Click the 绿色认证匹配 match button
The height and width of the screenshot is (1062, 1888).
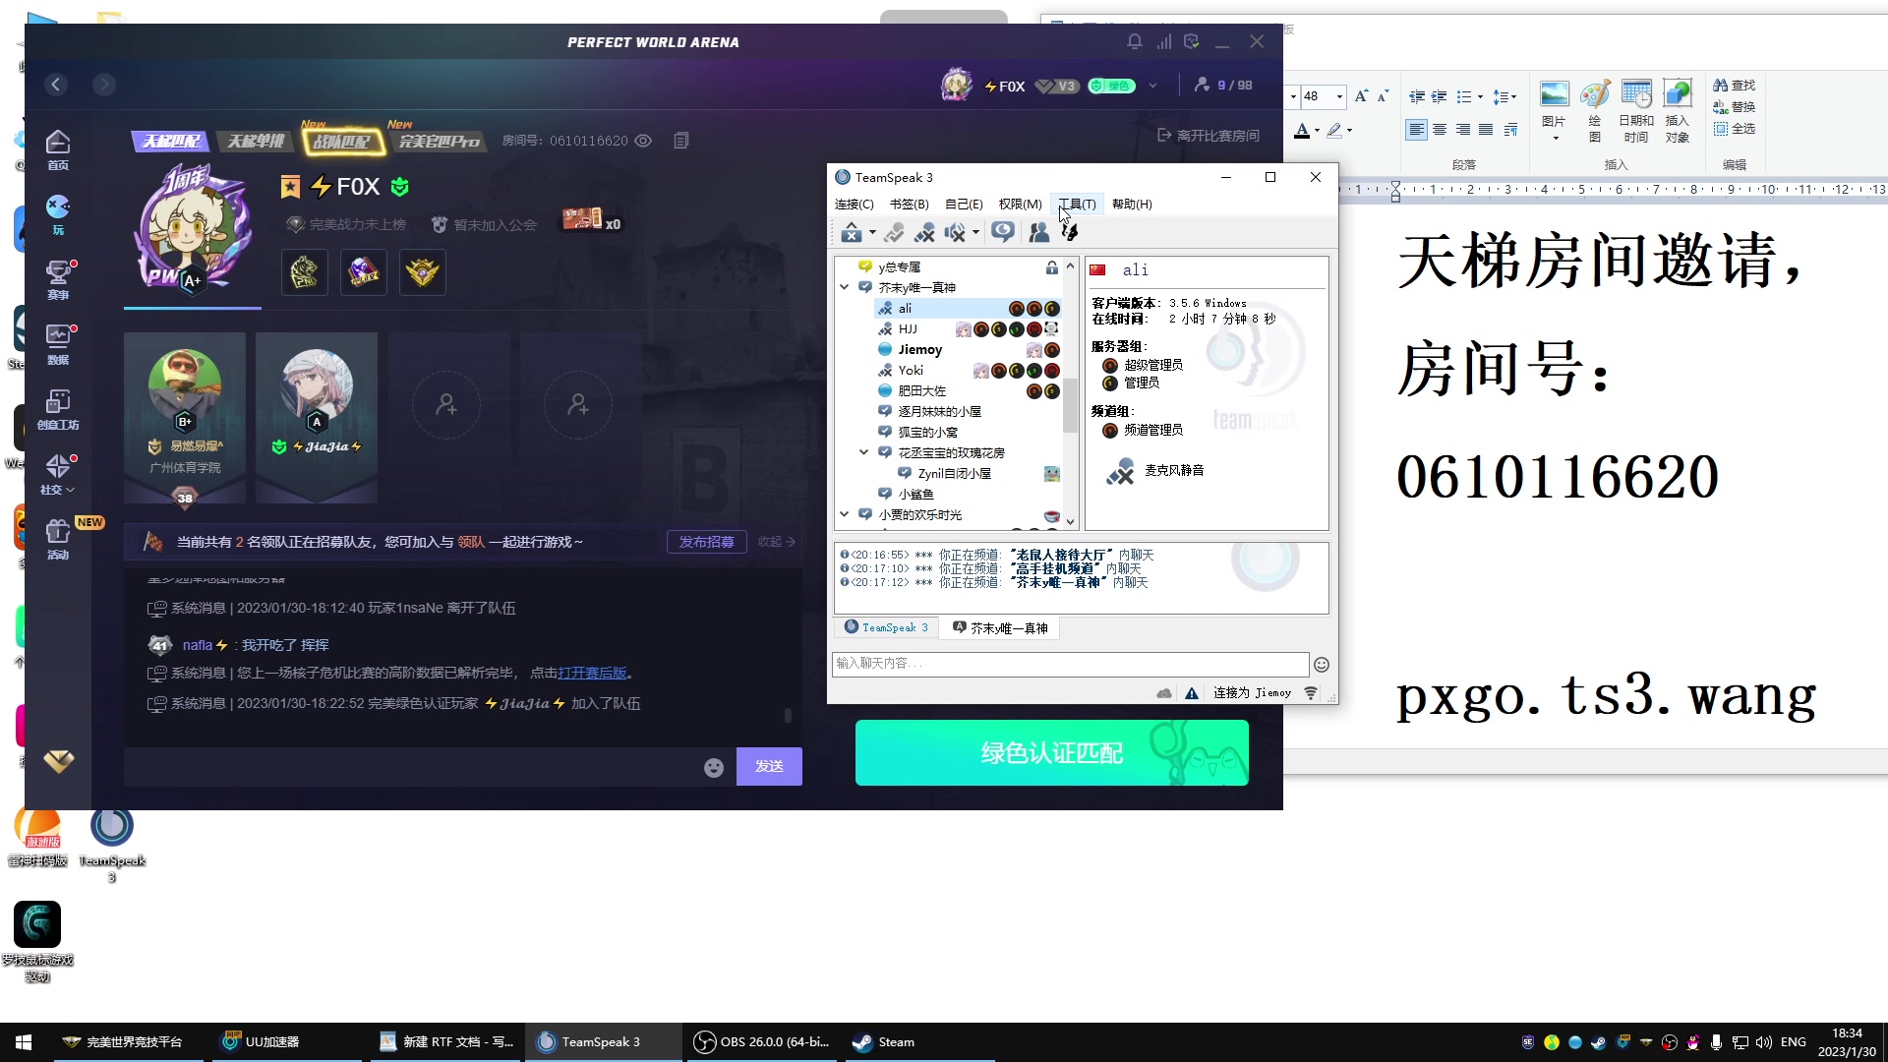1051,752
